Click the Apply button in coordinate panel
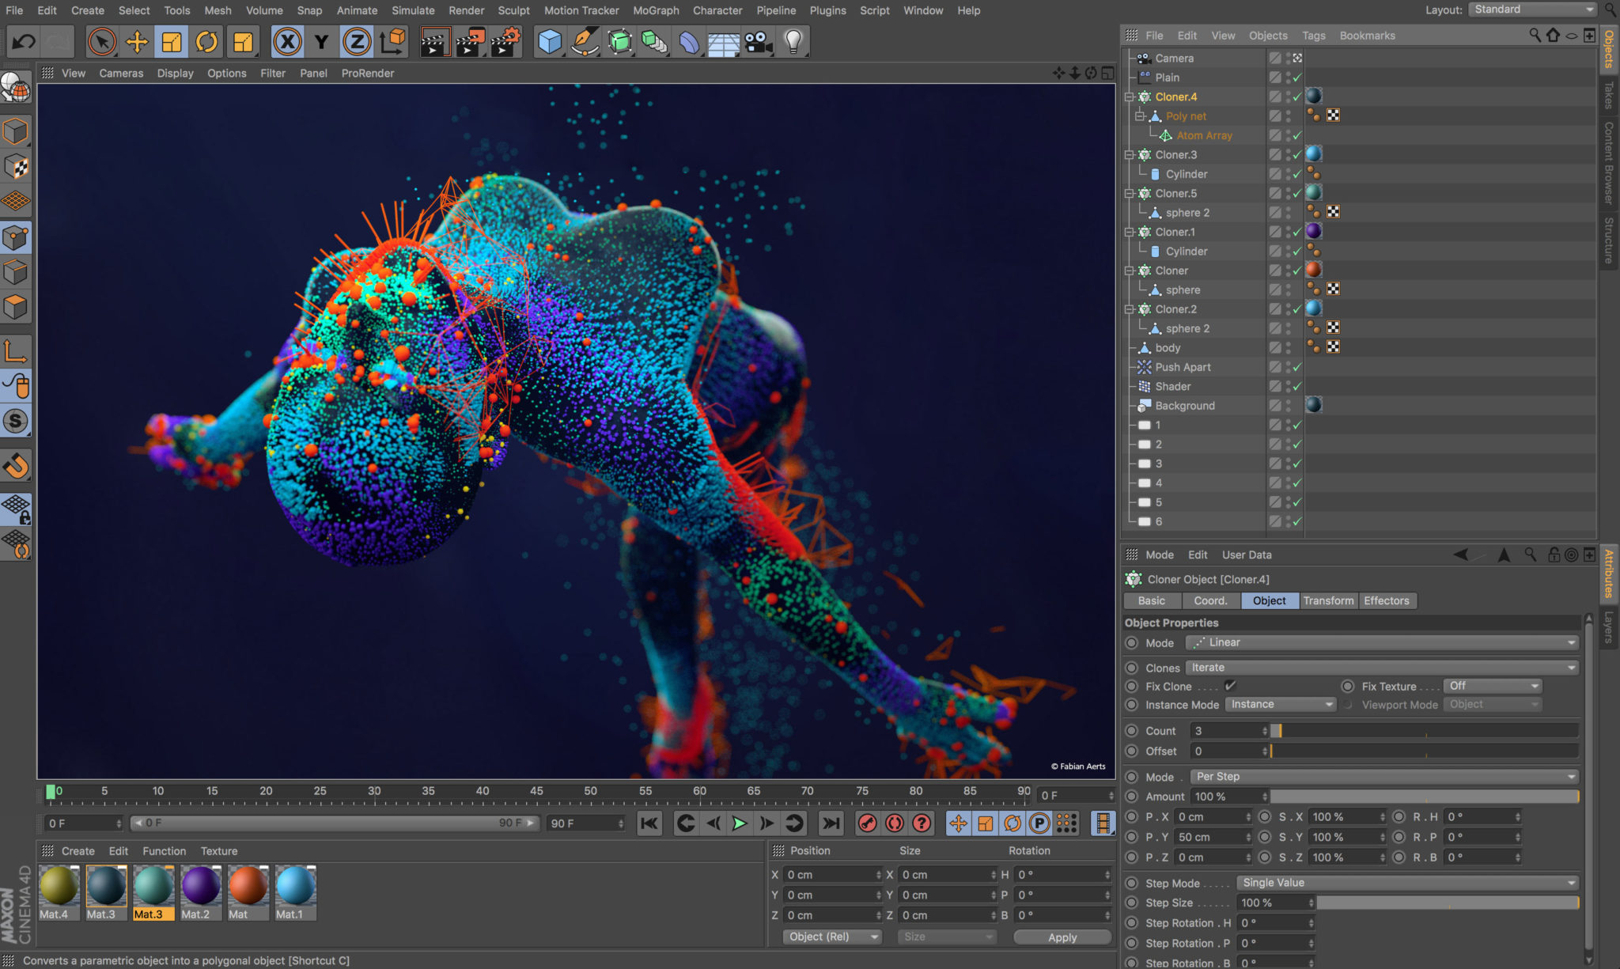Image resolution: width=1620 pixels, height=969 pixels. pyautogui.click(x=1061, y=936)
